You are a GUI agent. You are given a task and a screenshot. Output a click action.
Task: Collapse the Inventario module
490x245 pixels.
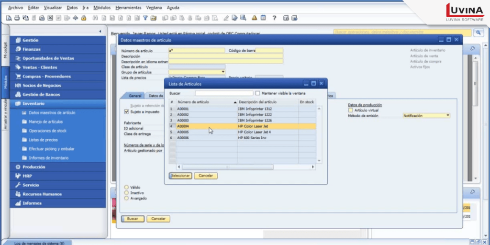point(58,103)
